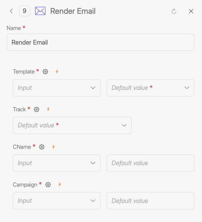Click the Campaign lightning bolt
Screen dimensions: 202x222
coord(59,184)
